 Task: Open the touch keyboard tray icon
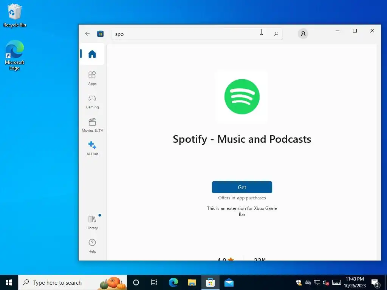pos(336,282)
